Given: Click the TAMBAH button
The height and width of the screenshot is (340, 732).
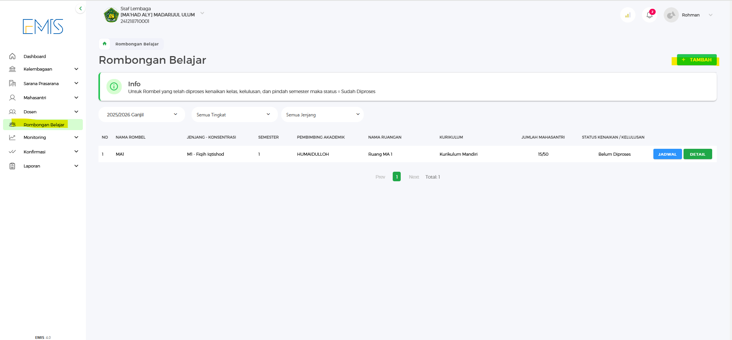Looking at the screenshot, I should pos(697,60).
